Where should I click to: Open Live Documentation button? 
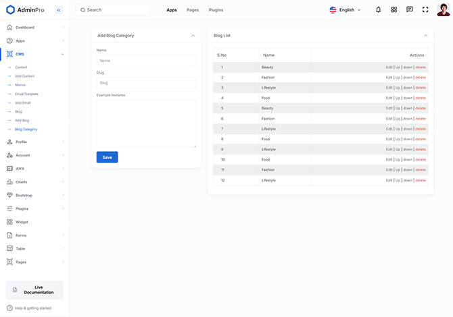(x=34, y=290)
